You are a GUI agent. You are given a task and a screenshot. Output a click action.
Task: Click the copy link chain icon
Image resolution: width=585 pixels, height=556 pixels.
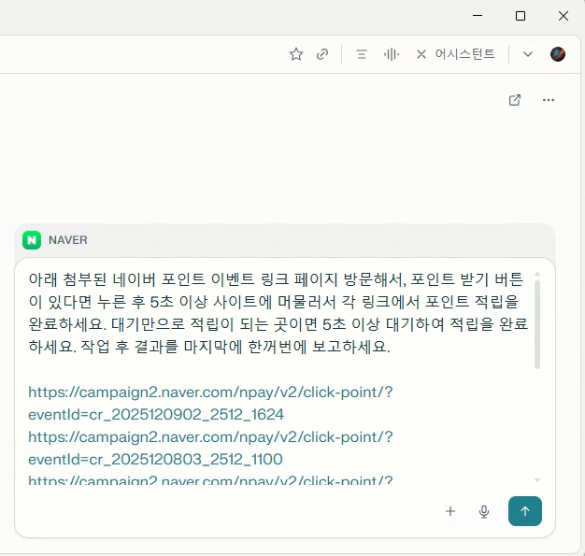pyautogui.click(x=322, y=54)
